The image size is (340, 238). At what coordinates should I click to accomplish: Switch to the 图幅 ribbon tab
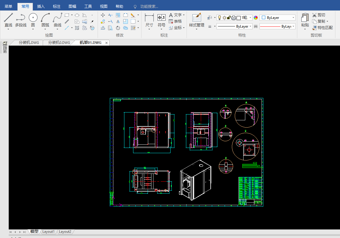click(x=72, y=6)
